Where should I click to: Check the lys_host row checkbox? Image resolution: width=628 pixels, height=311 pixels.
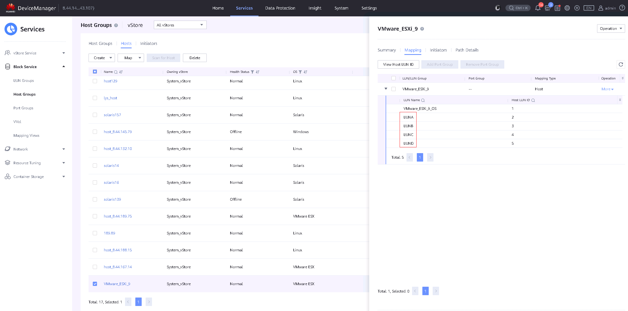coord(95,98)
